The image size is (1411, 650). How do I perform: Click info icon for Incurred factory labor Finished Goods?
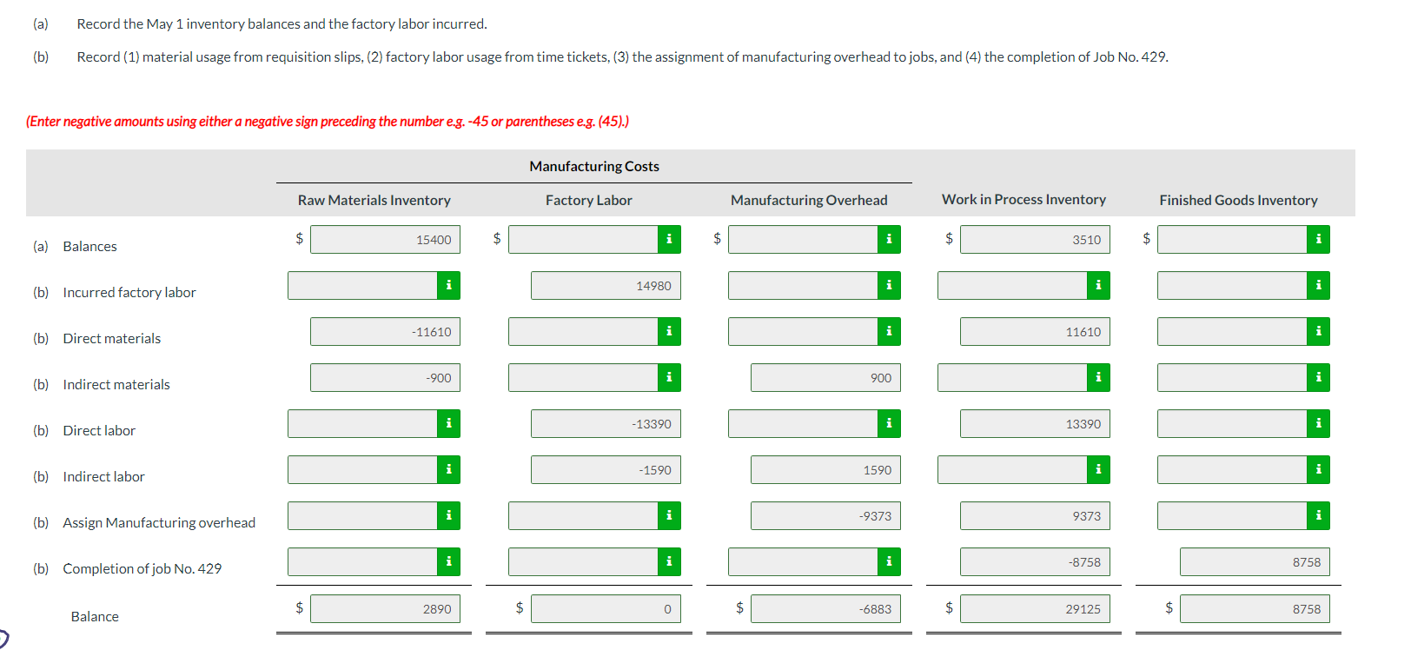point(1318,285)
